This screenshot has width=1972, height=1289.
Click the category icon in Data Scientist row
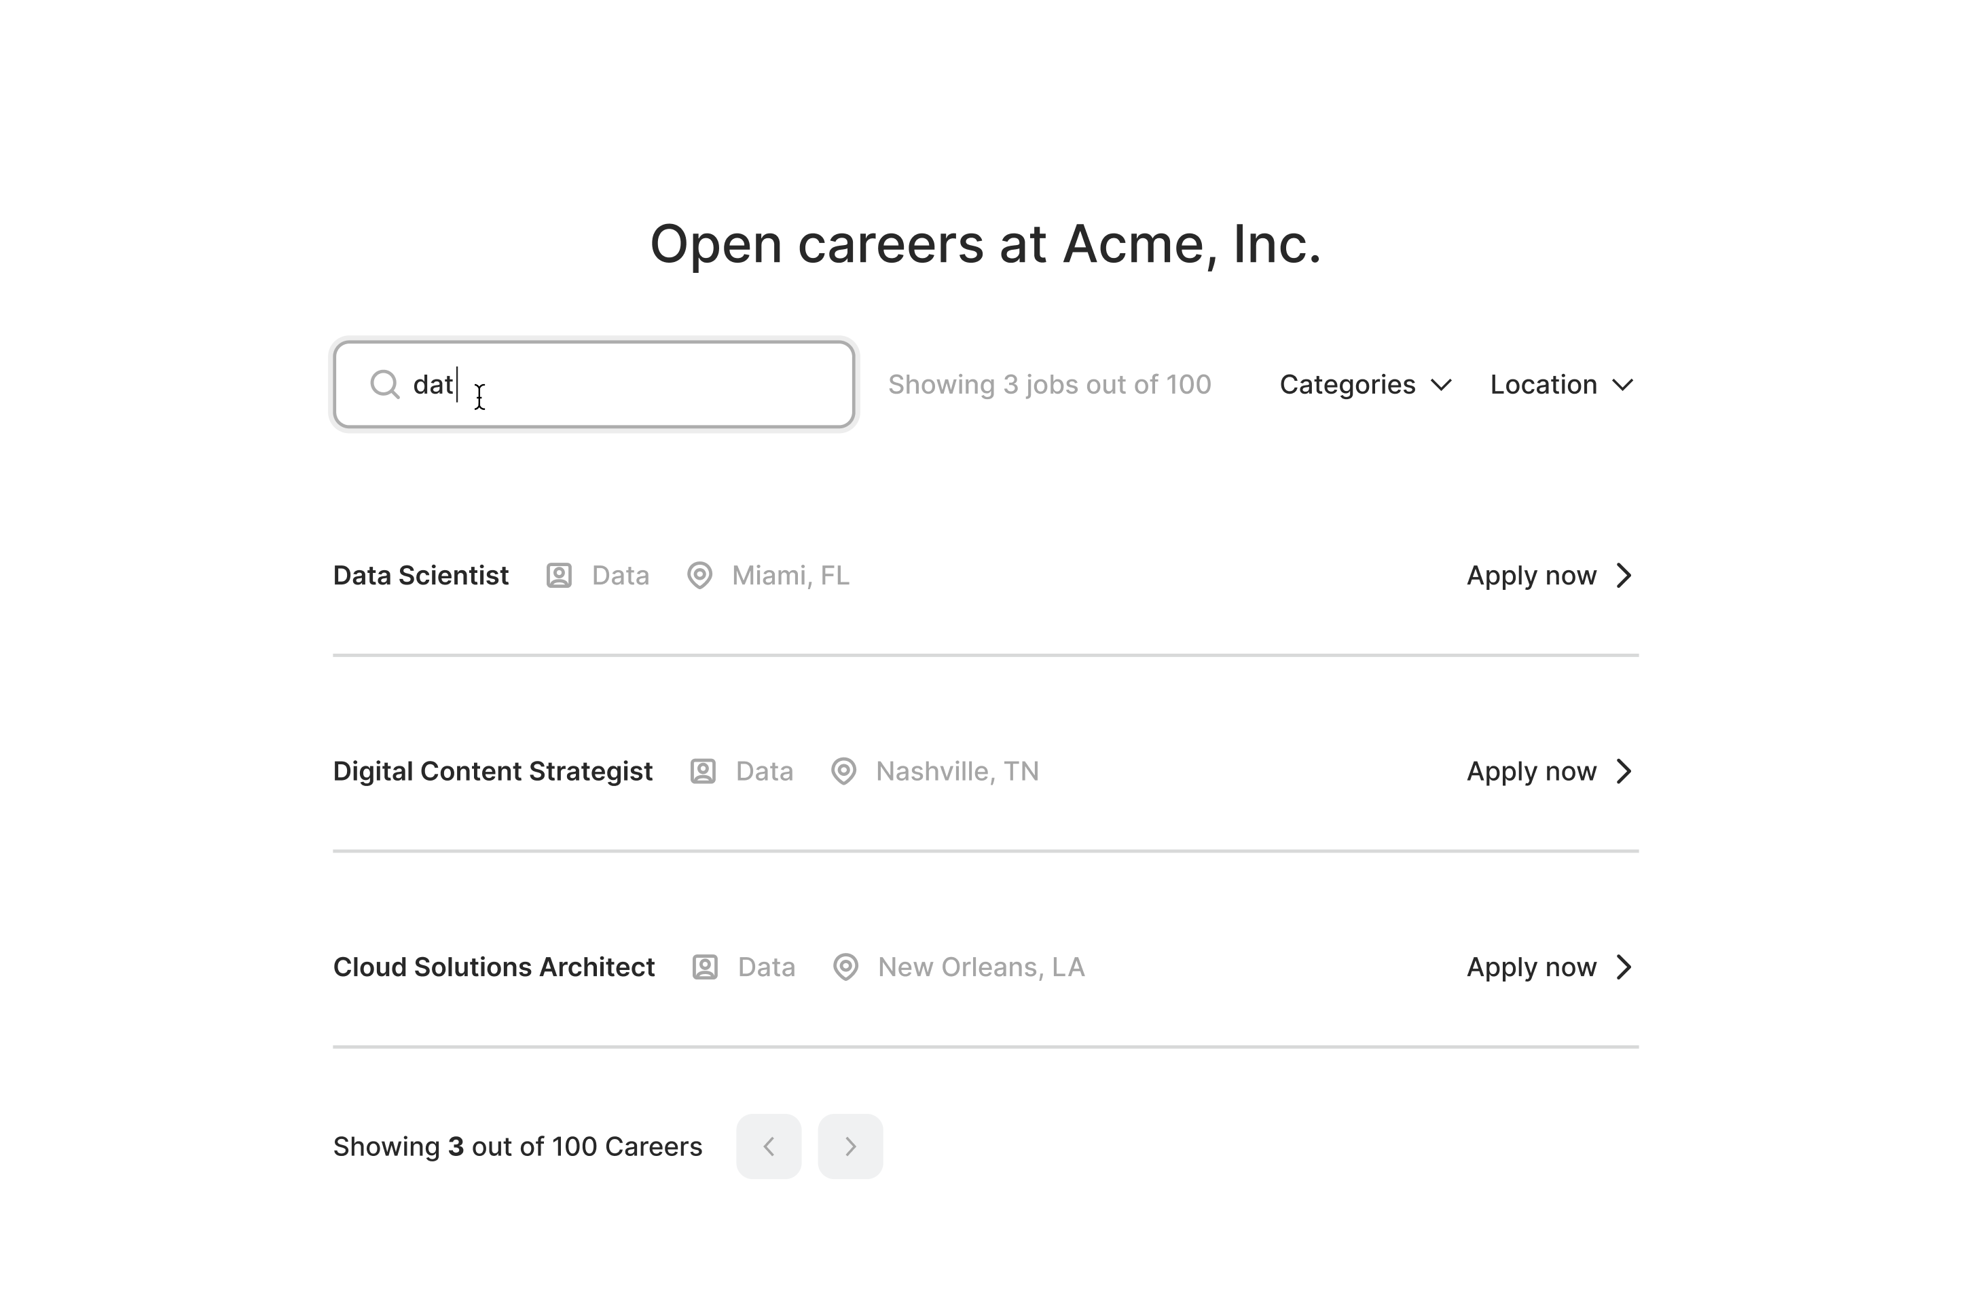[x=560, y=575]
